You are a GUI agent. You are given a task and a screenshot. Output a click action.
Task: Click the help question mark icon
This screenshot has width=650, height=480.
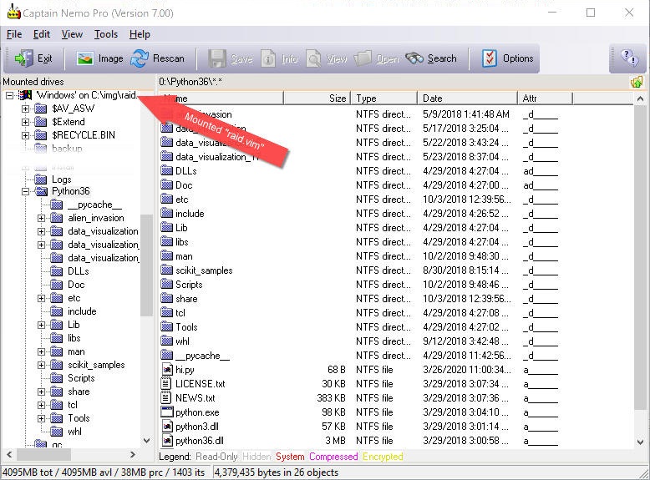(x=628, y=58)
